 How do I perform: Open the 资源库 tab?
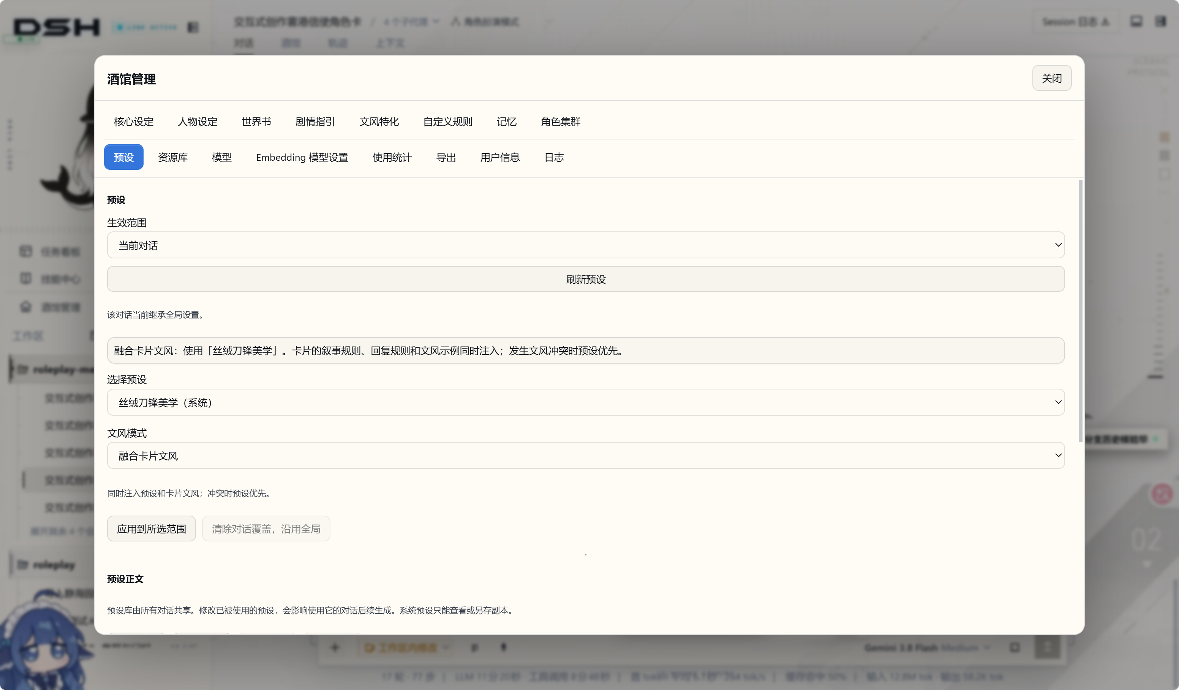[x=173, y=157]
